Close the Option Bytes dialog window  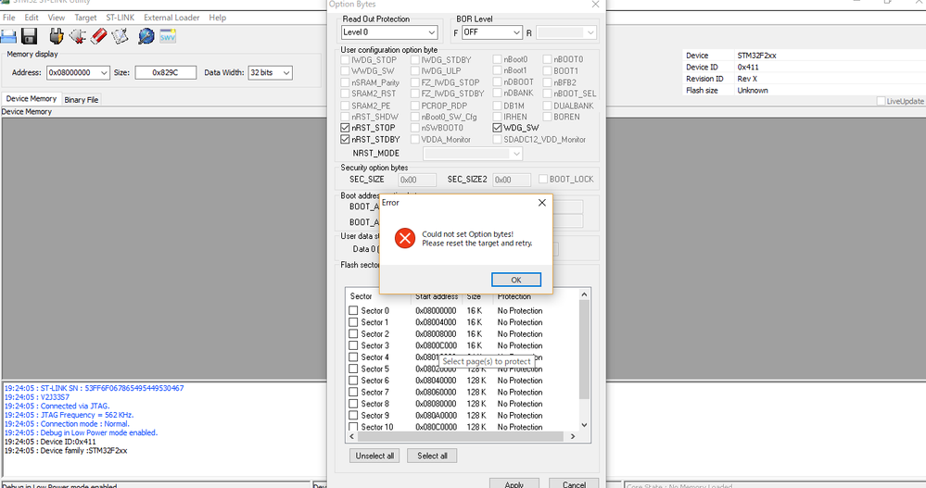tap(595, 5)
